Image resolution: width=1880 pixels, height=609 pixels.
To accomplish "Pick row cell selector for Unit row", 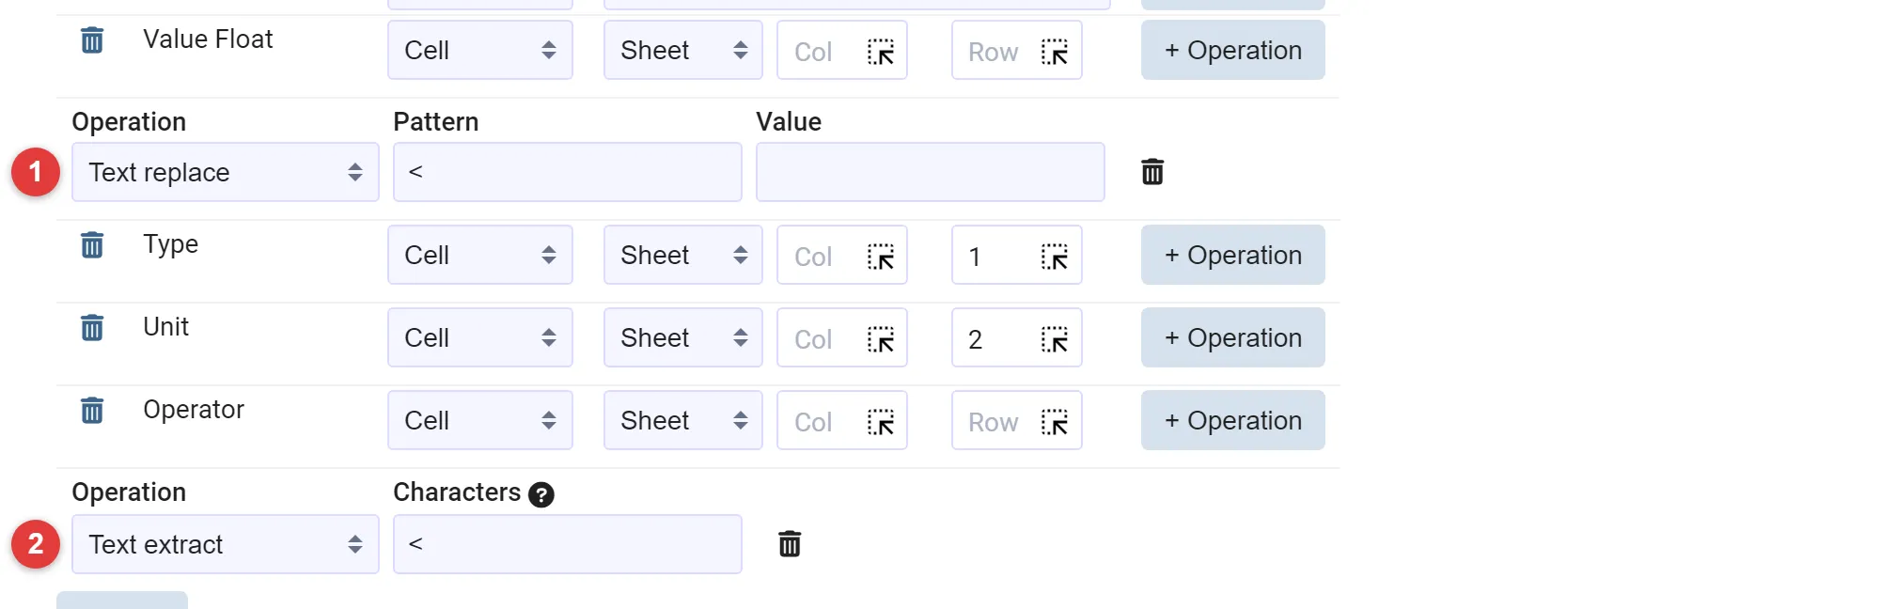I will [1055, 339].
